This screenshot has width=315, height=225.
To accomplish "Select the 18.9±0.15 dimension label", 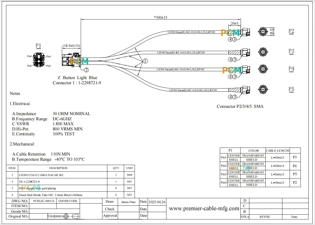I will pyautogui.click(x=71, y=46).
